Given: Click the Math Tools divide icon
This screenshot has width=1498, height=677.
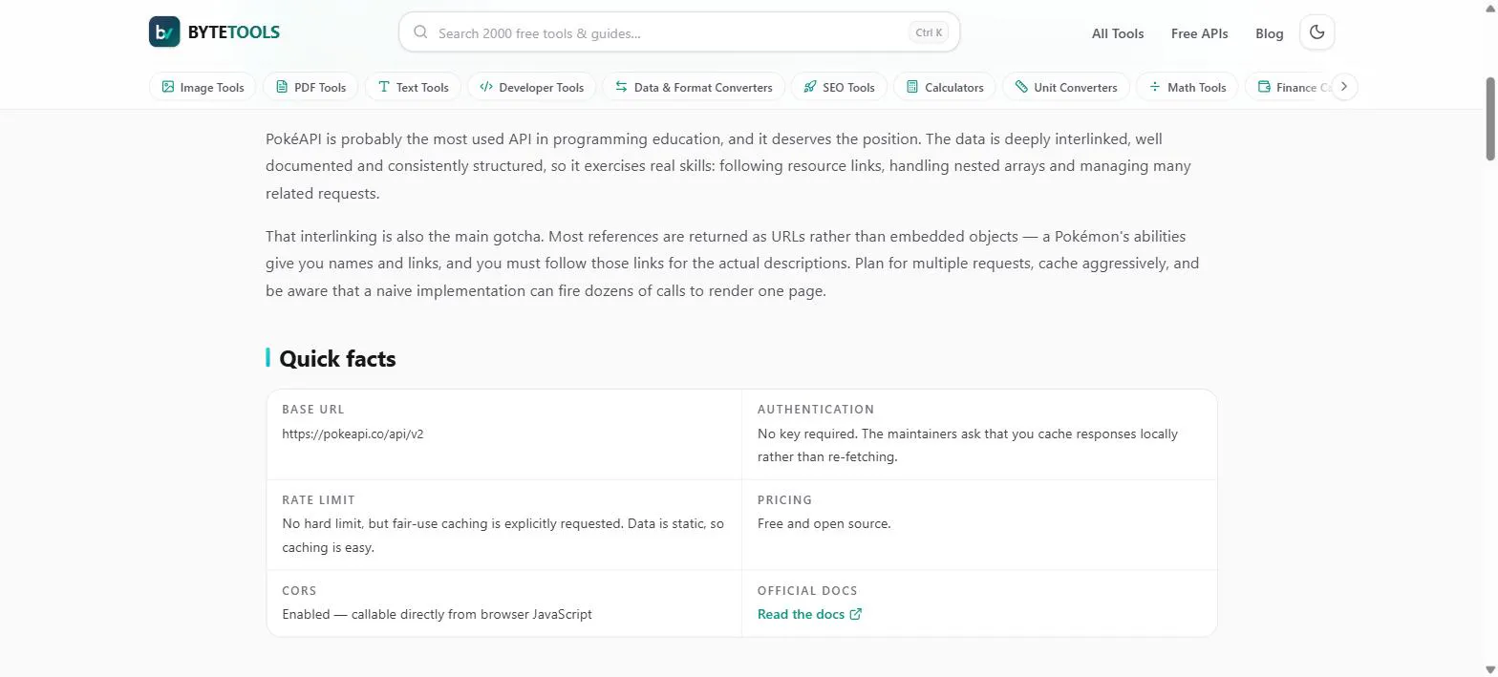Looking at the screenshot, I should (1155, 87).
